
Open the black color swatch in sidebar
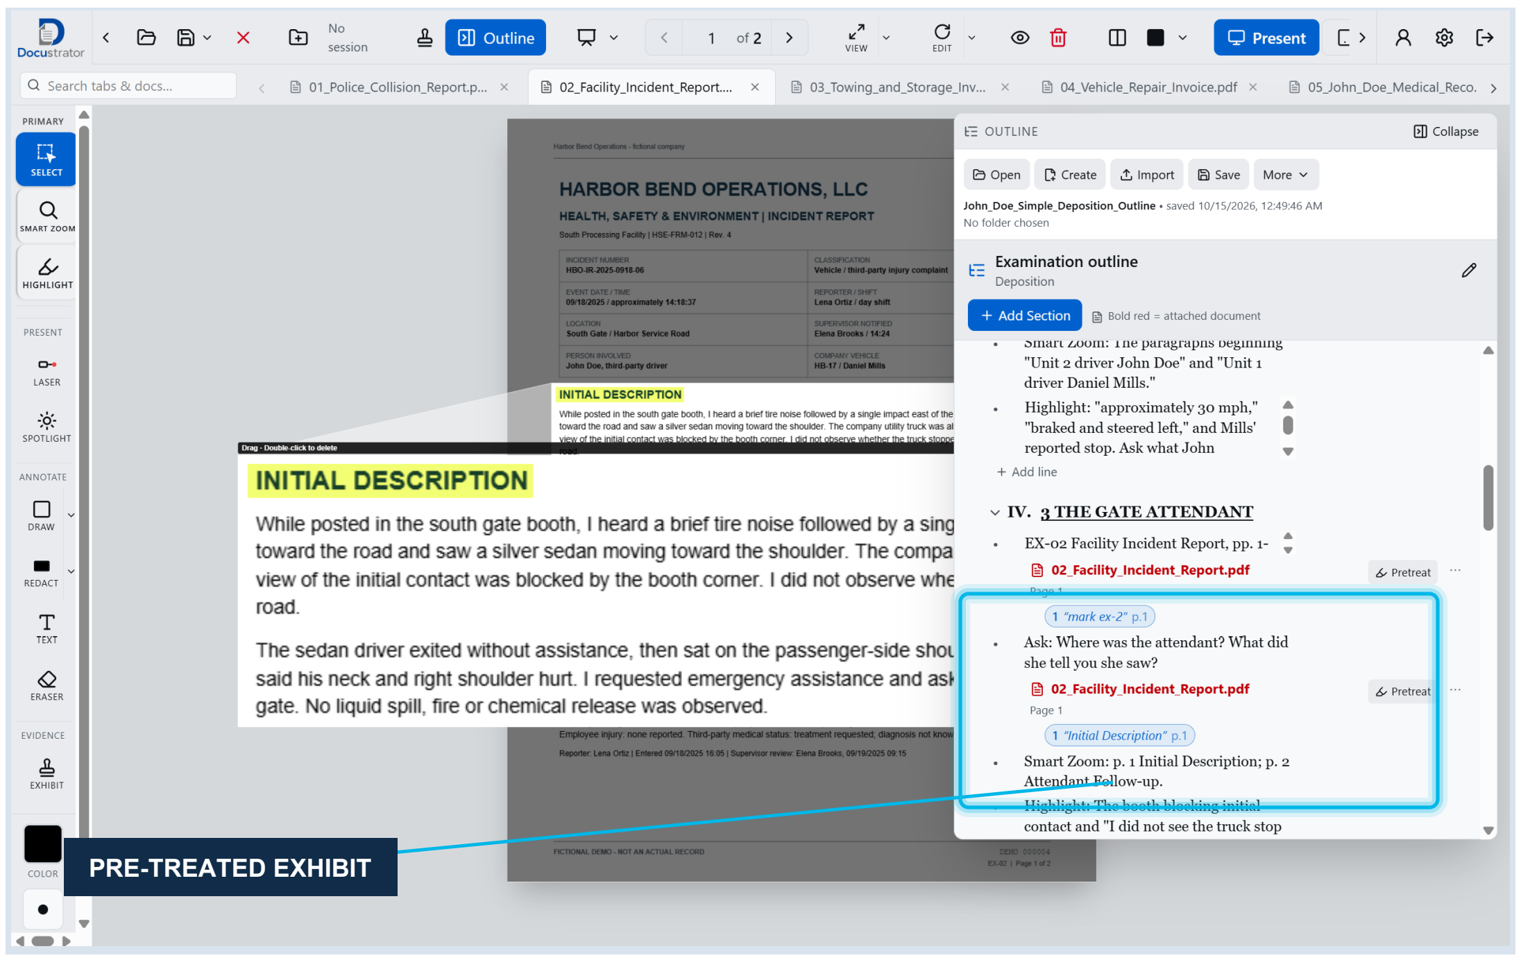coord(43,843)
